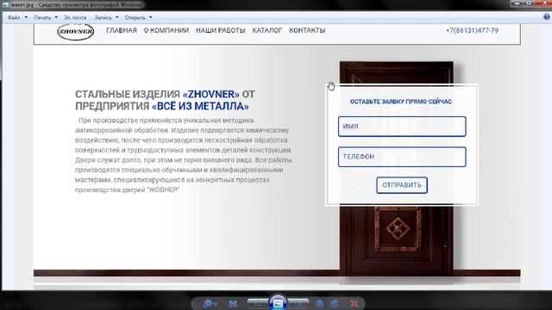Image resolution: width=552 pixels, height=310 pixels.
Task: Expand the Открыть dropdown menu
Action: (x=138, y=17)
